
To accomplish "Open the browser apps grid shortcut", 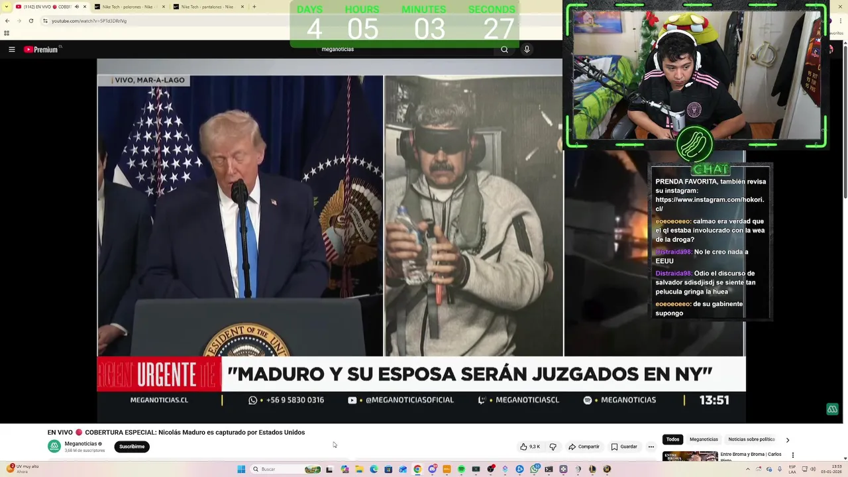I will click(x=7, y=33).
